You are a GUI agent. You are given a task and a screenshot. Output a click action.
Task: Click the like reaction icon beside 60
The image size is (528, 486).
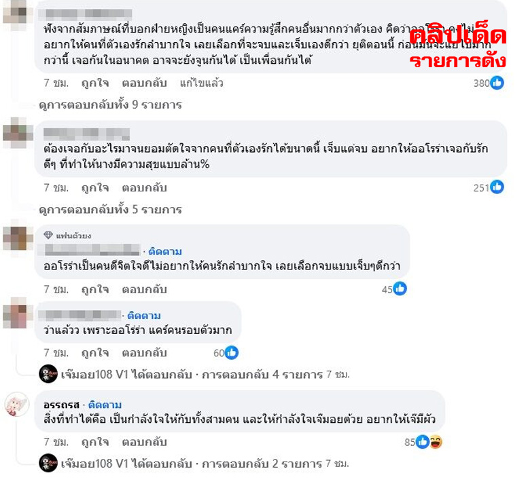(232, 352)
